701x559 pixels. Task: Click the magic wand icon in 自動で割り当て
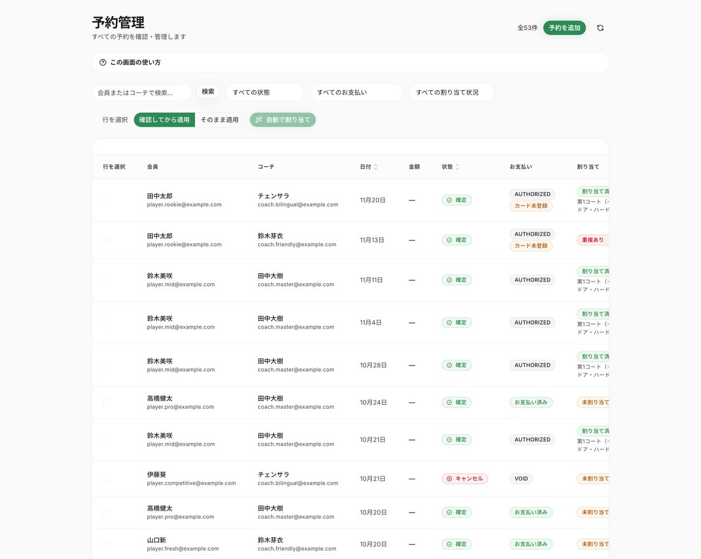coord(258,120)
